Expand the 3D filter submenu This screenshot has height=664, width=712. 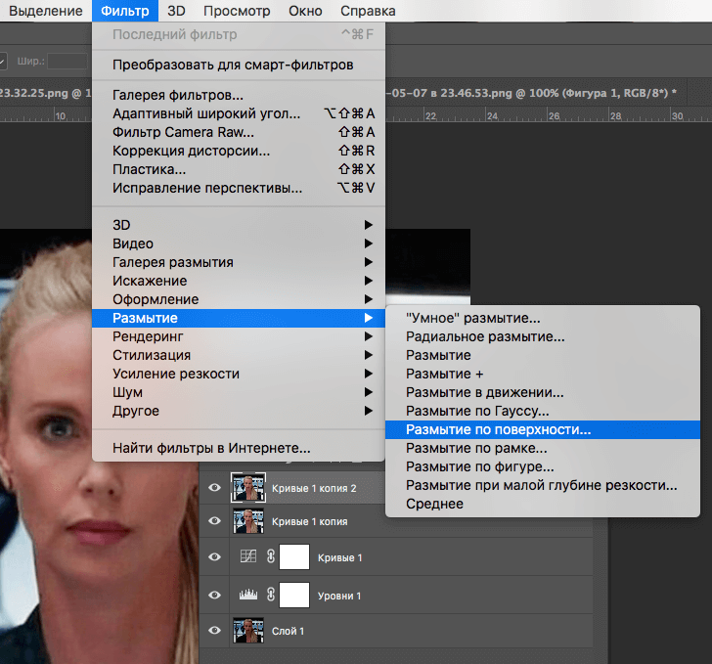239,225
